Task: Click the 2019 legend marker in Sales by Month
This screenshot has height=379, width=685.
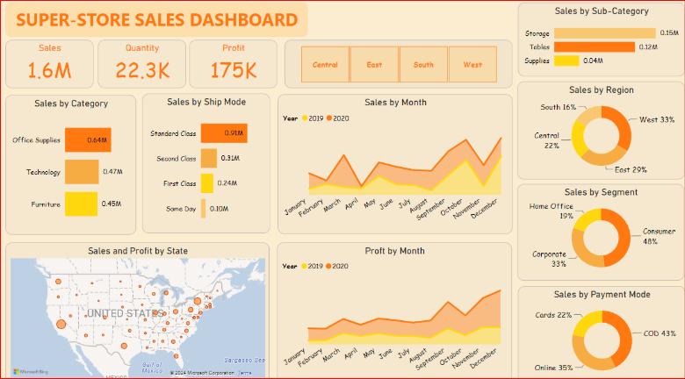Action: [305, 117]
